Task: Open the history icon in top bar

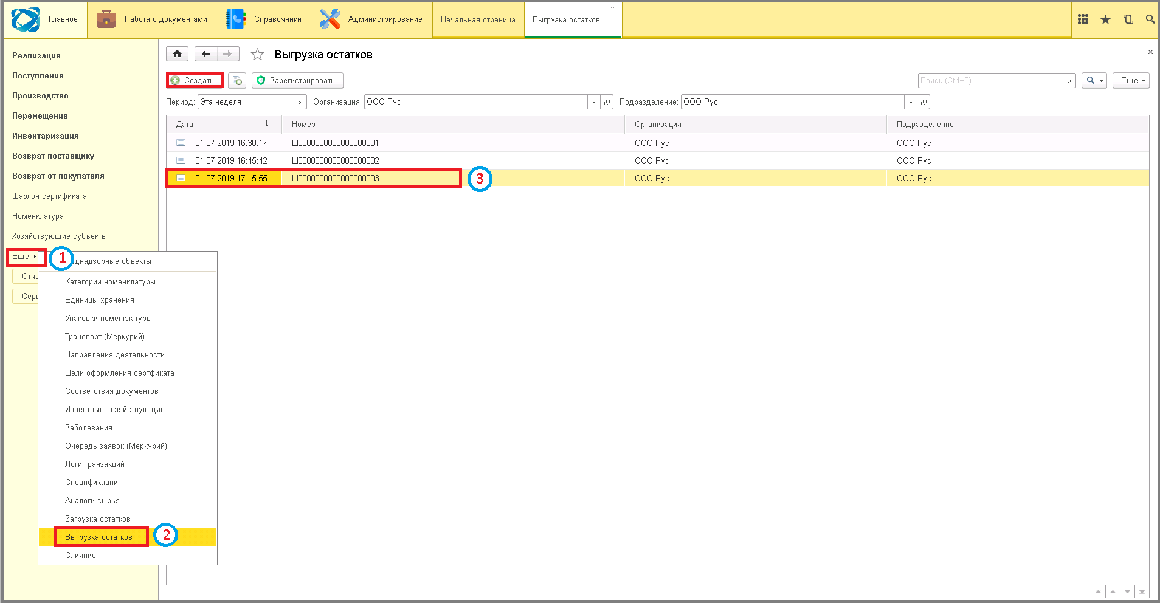Action: 1128,19
